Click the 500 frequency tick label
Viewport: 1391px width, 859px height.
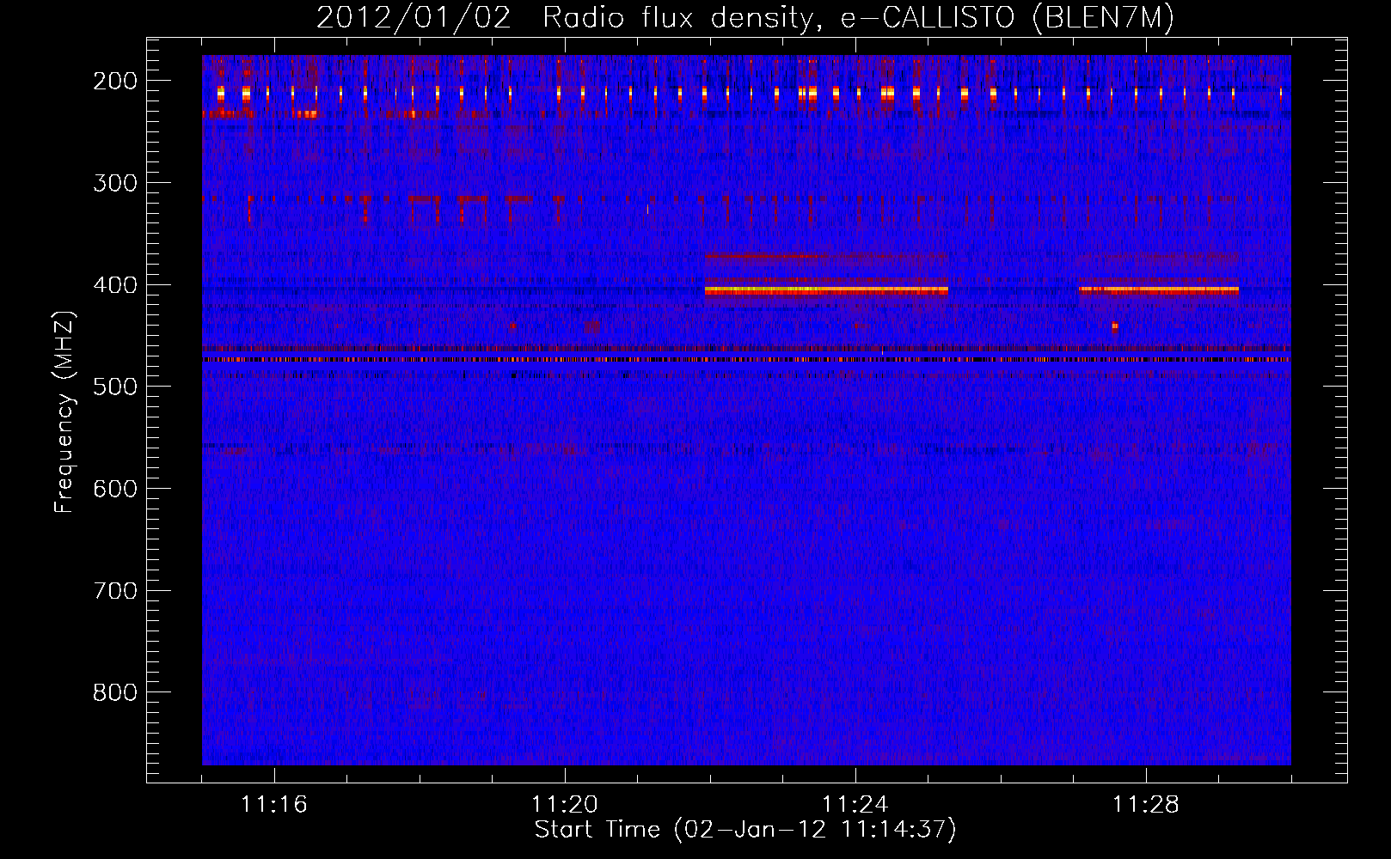[x=115, y=387]
